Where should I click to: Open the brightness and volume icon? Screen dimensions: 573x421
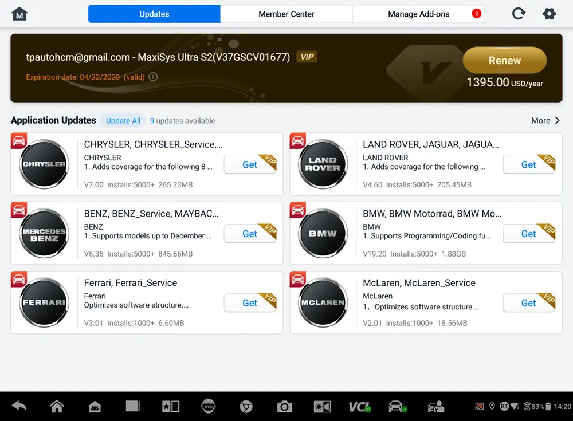coord(322,406)
